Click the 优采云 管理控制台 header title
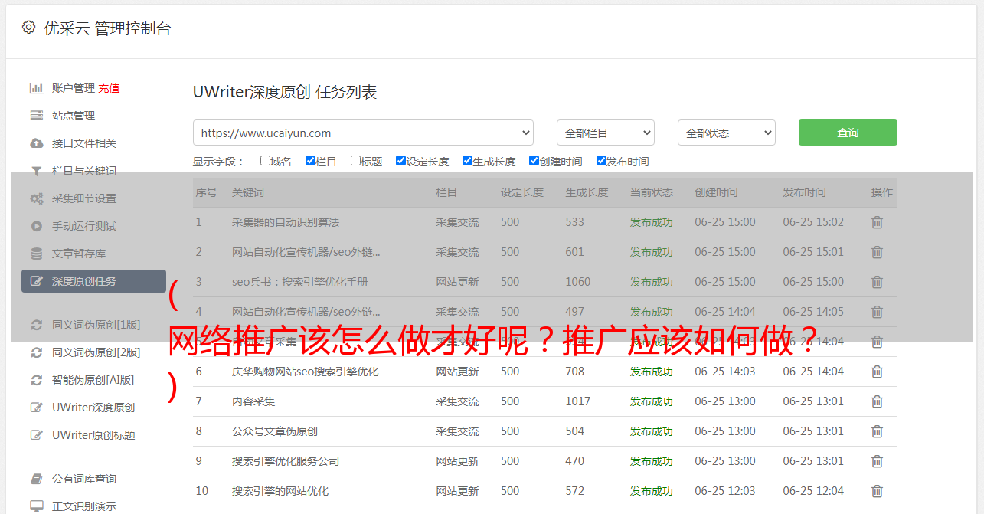Screen dimensions: 984x514 107,28
